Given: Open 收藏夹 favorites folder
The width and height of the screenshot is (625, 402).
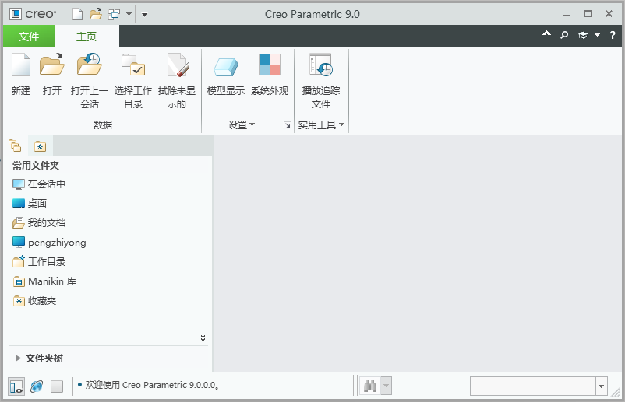Looking at the screenshot, I should [34, 301].
